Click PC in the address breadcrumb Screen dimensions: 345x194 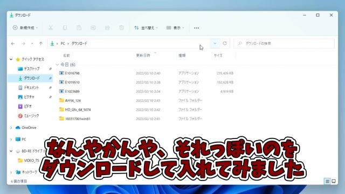[x=63, y=44]
